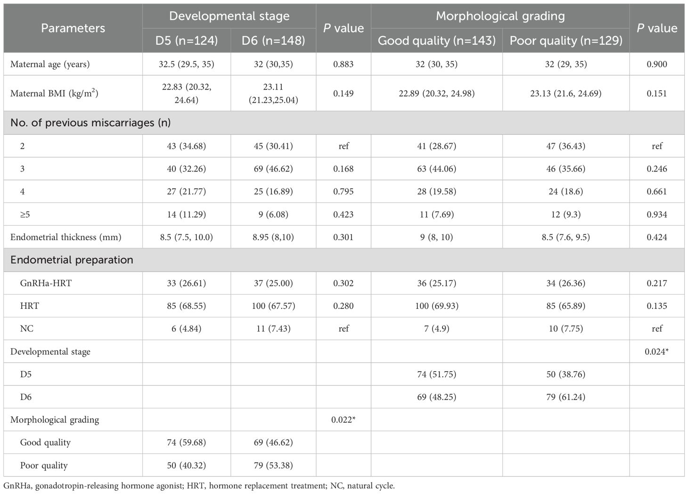The width and height of the screenshot is (688, 494).
Task: Select the NC row label
Action: [x=27, y=329]
